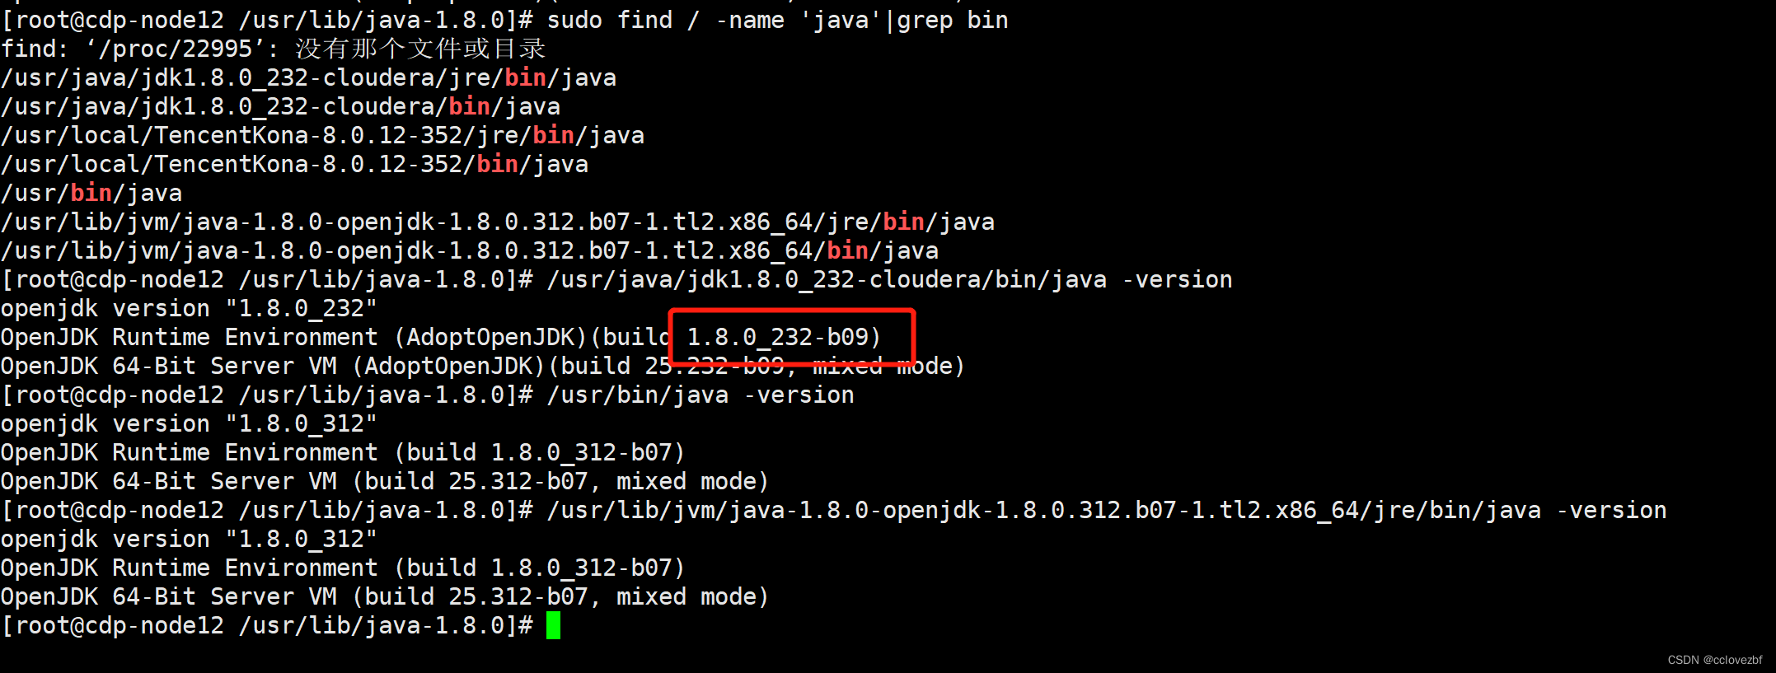Click first Server VM build 25.312-b07 line
Viewport: 1776px width, 673px height.
[x=384, y=481]
